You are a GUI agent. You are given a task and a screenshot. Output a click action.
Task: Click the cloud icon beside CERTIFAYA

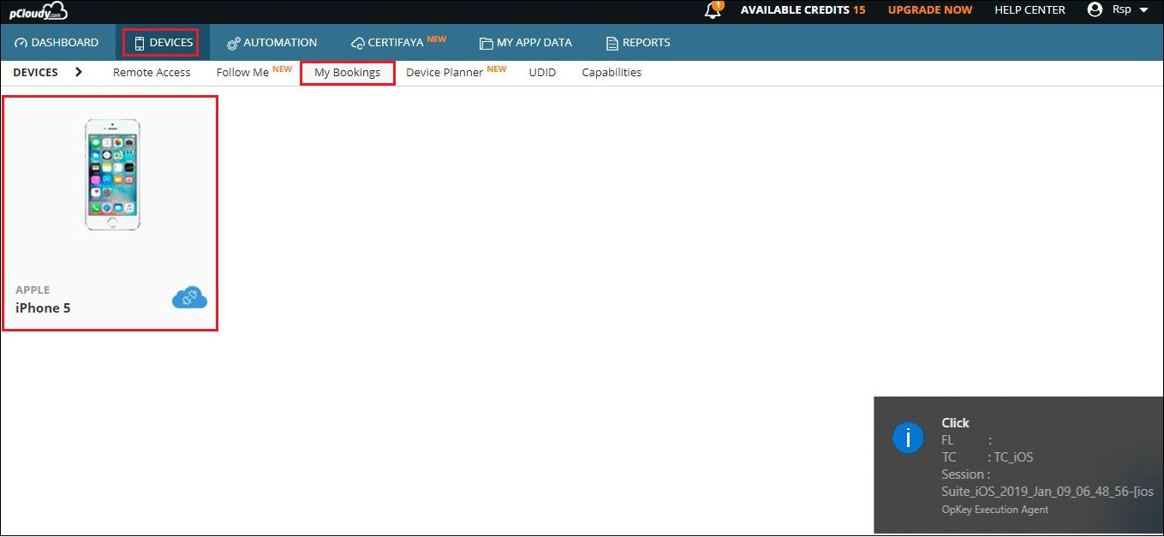coord(358,43)
